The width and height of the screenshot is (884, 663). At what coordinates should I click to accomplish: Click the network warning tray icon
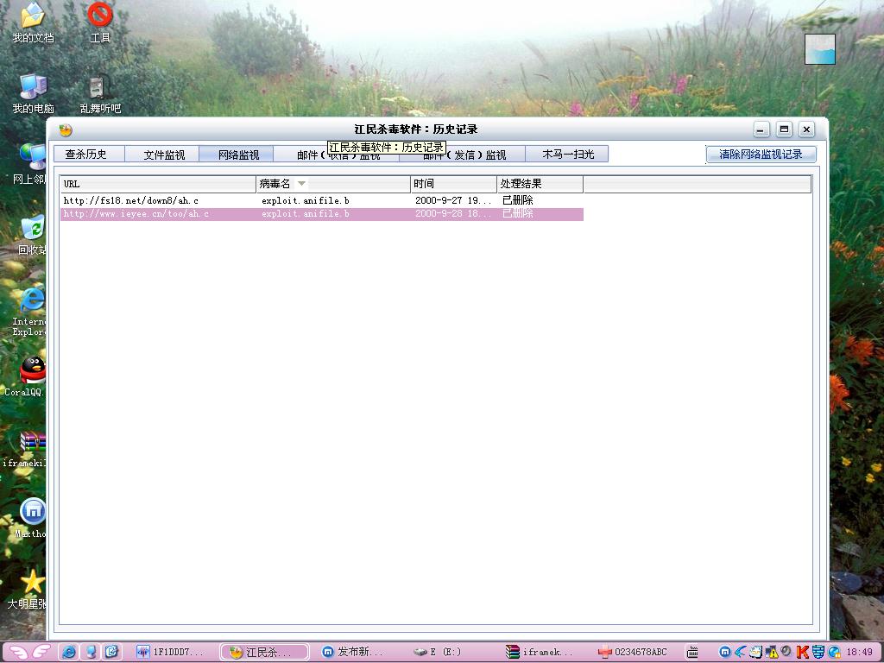click(x=772, y=653)
